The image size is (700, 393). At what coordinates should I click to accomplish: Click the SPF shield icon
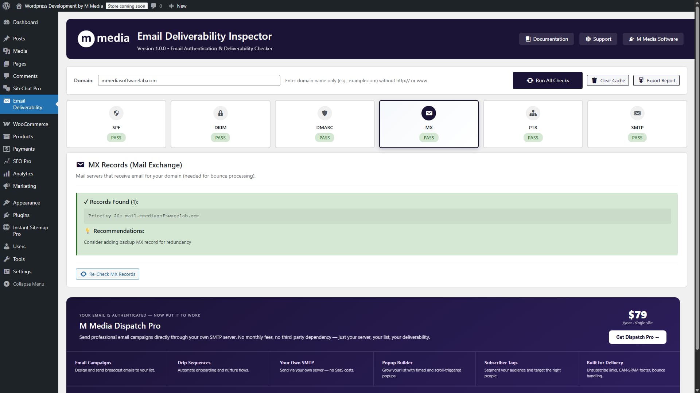click(x=116, y=113)
